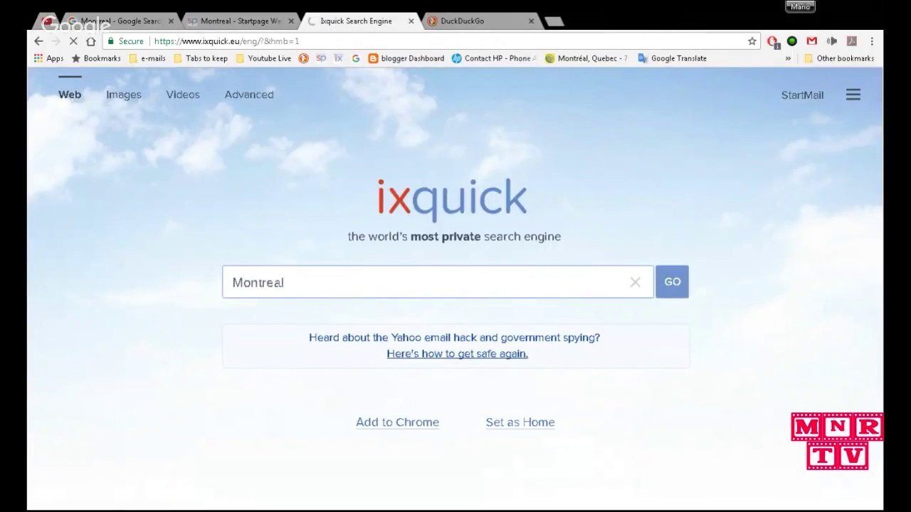Click the Set as Home link
Screen dimensions: 911x512
[x=520, y=422]
